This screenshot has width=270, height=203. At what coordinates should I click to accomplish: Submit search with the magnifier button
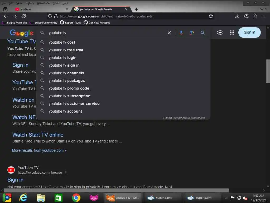click(202, 33)
